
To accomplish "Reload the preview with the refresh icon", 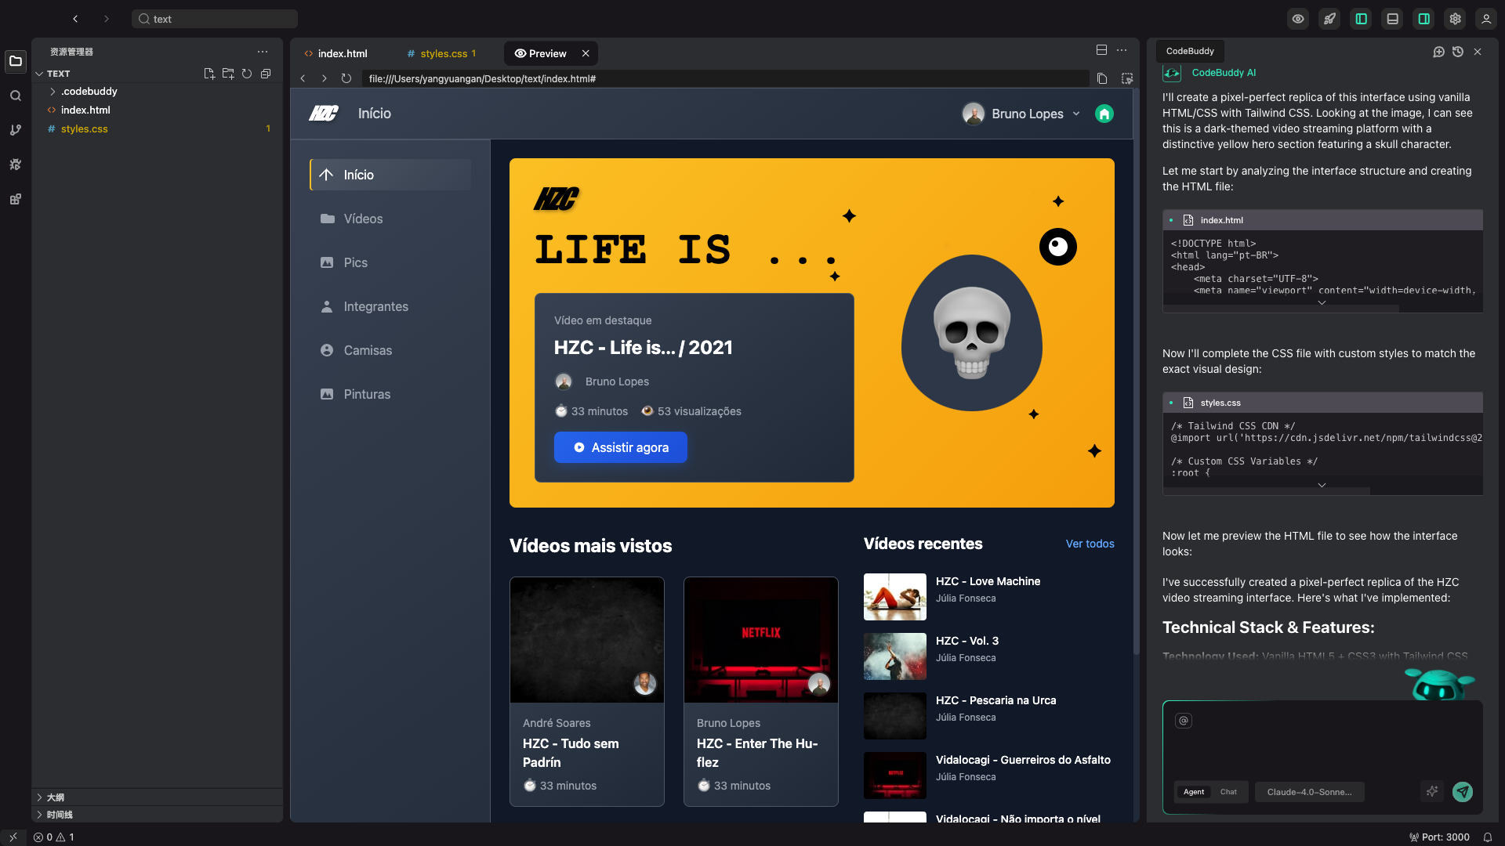I will point(346,78).
